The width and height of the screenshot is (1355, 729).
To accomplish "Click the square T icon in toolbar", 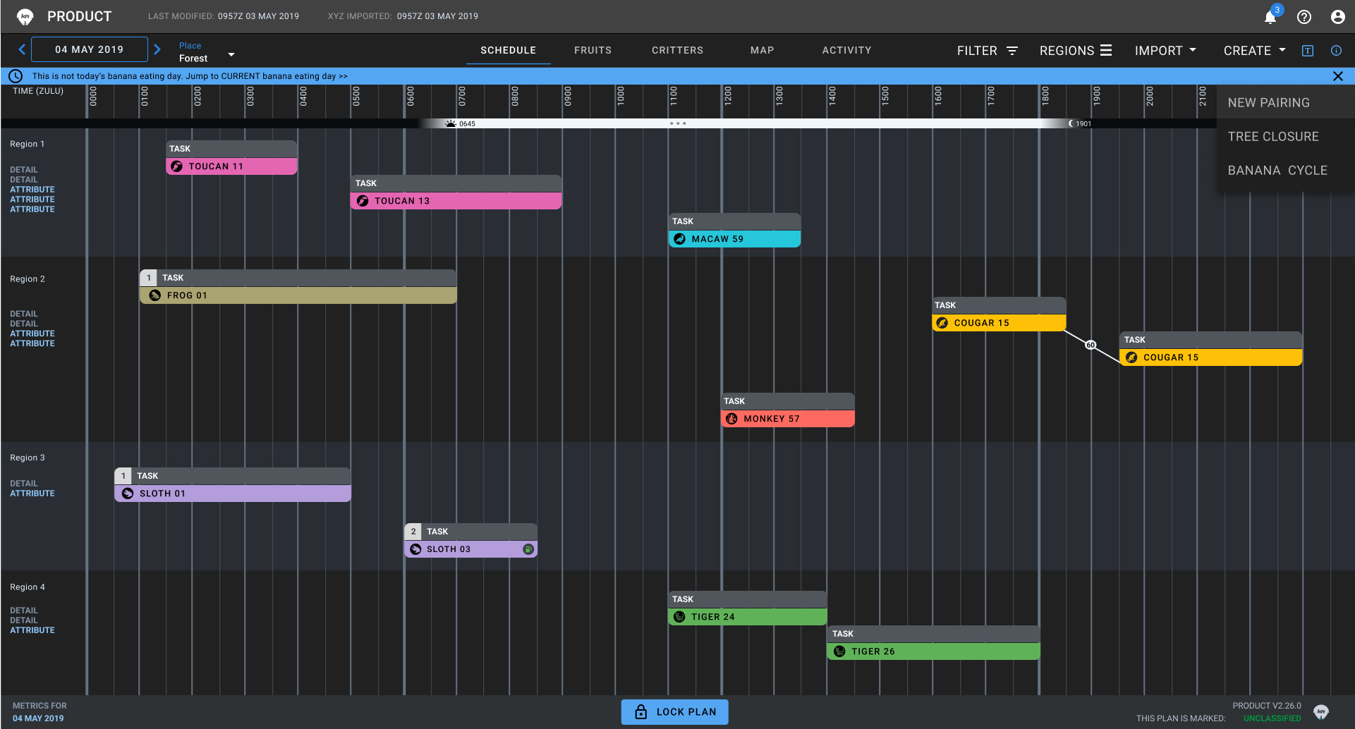I will 1308,51.
